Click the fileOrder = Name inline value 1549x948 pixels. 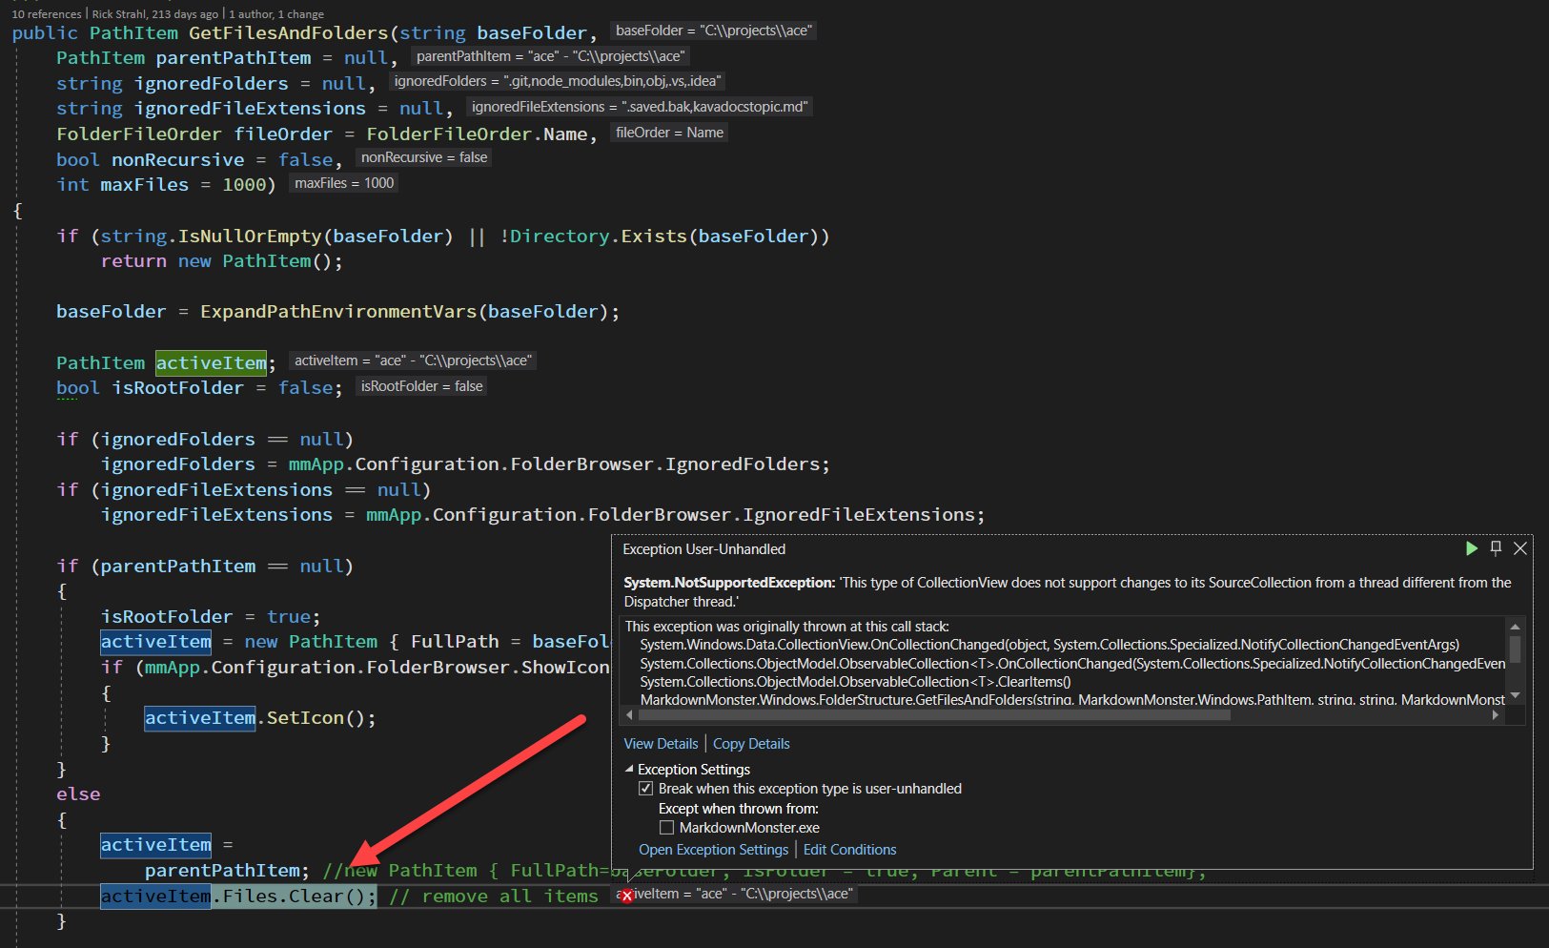tap(669, 133)
